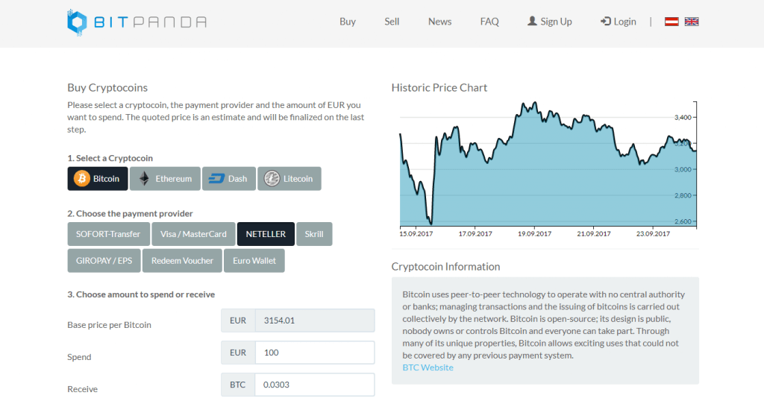This screenshot has width=764, height=401.
Task: Open the Sell menu item
Action: [392, 22]
